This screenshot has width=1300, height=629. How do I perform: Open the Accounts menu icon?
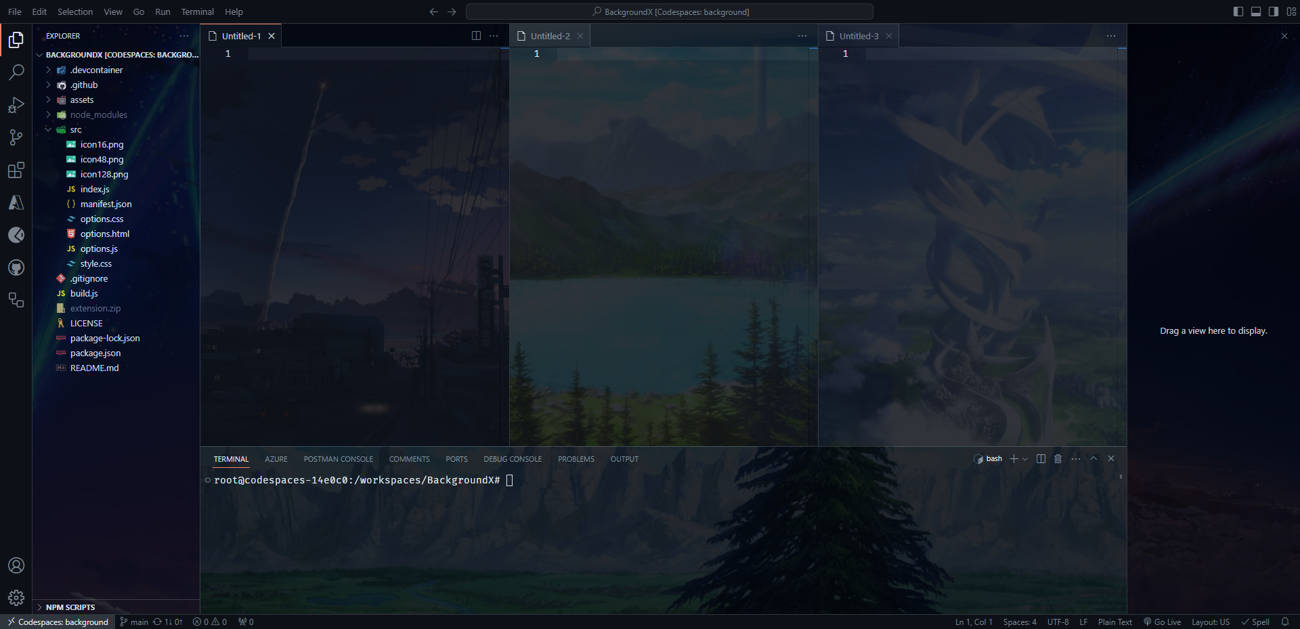pos(16,565)
